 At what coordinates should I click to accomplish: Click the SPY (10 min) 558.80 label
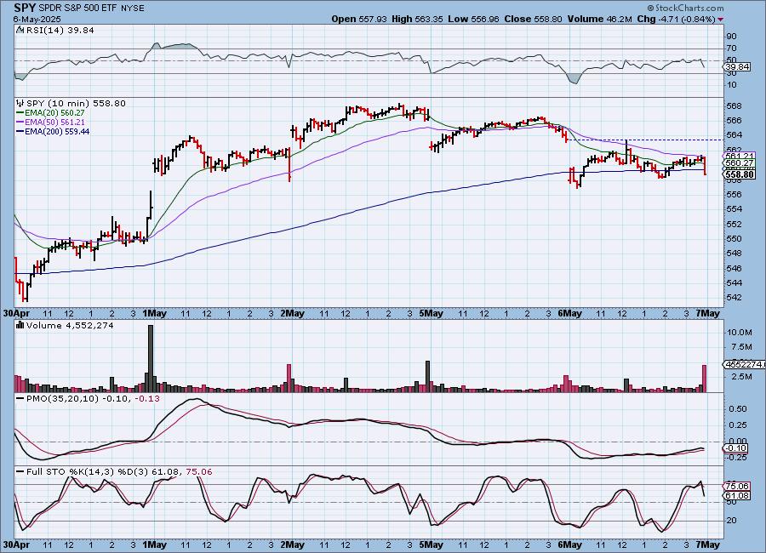tap(76, 103)
